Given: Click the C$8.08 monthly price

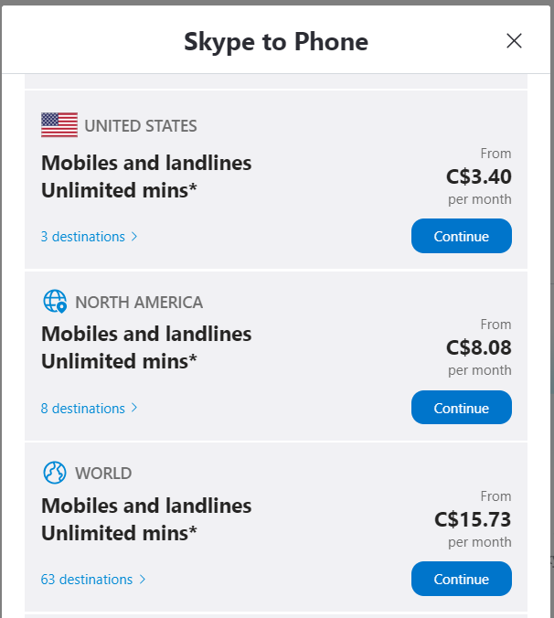Looking at the screenshot, I should point(478,347).
